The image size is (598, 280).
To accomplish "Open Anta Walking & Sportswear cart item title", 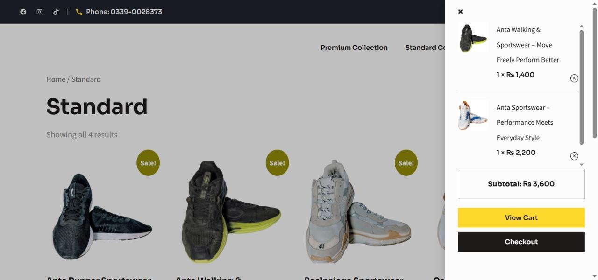I will (528, 45).
